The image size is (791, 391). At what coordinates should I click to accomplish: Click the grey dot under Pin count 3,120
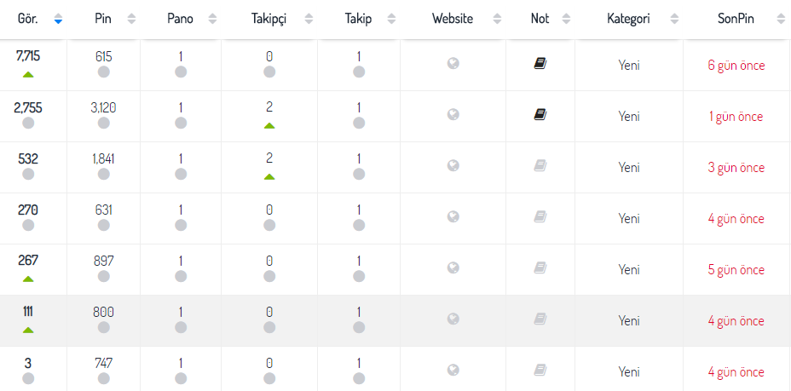point(104,123)
